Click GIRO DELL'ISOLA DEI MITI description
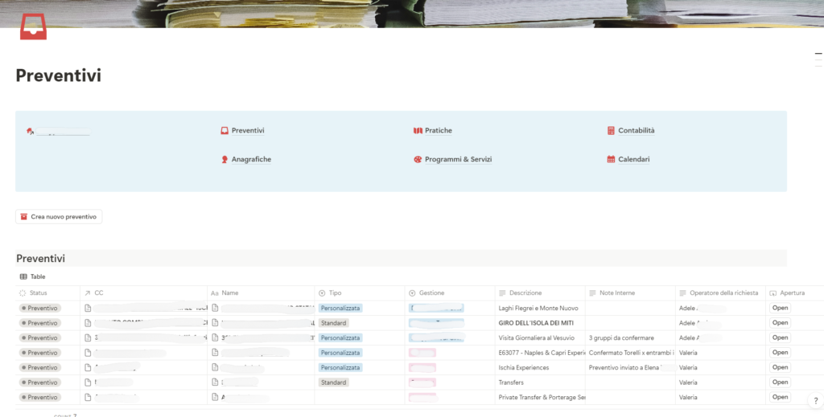Image resolution: width=824 pixels, height=417 pixels. click(x=536, y=323)
